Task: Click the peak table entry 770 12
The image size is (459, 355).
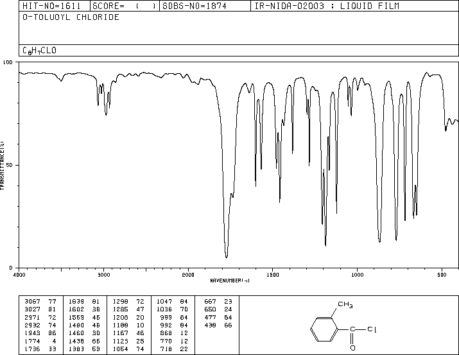Action: (x=174, y=342)
